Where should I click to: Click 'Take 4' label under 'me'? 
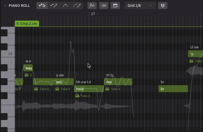(x=115, y=89)
